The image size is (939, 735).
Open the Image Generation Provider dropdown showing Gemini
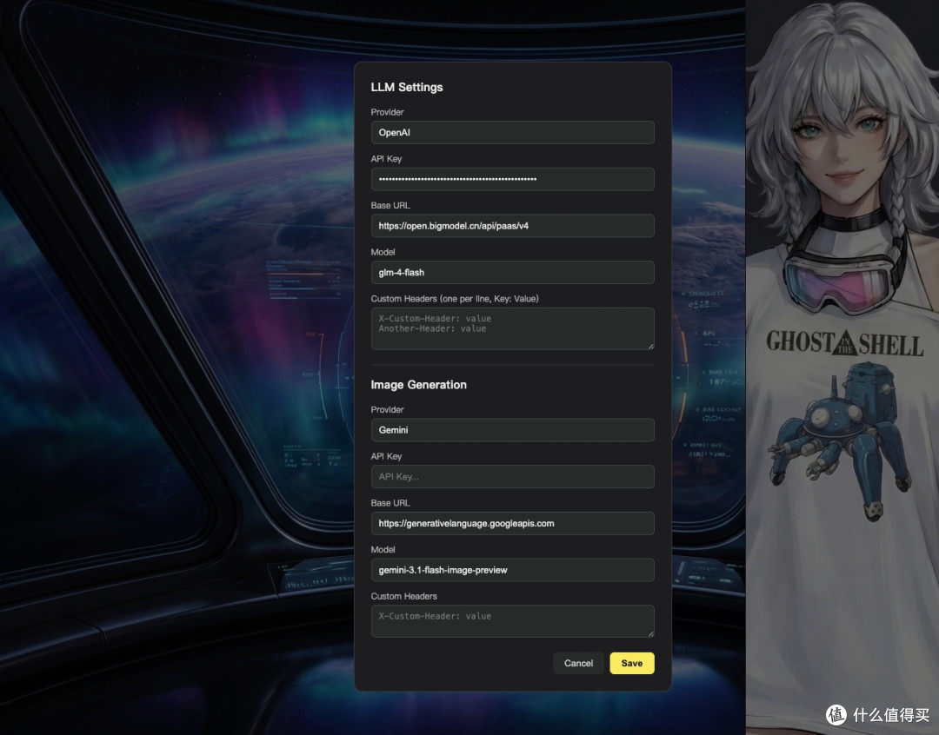[x=512, y=430]
